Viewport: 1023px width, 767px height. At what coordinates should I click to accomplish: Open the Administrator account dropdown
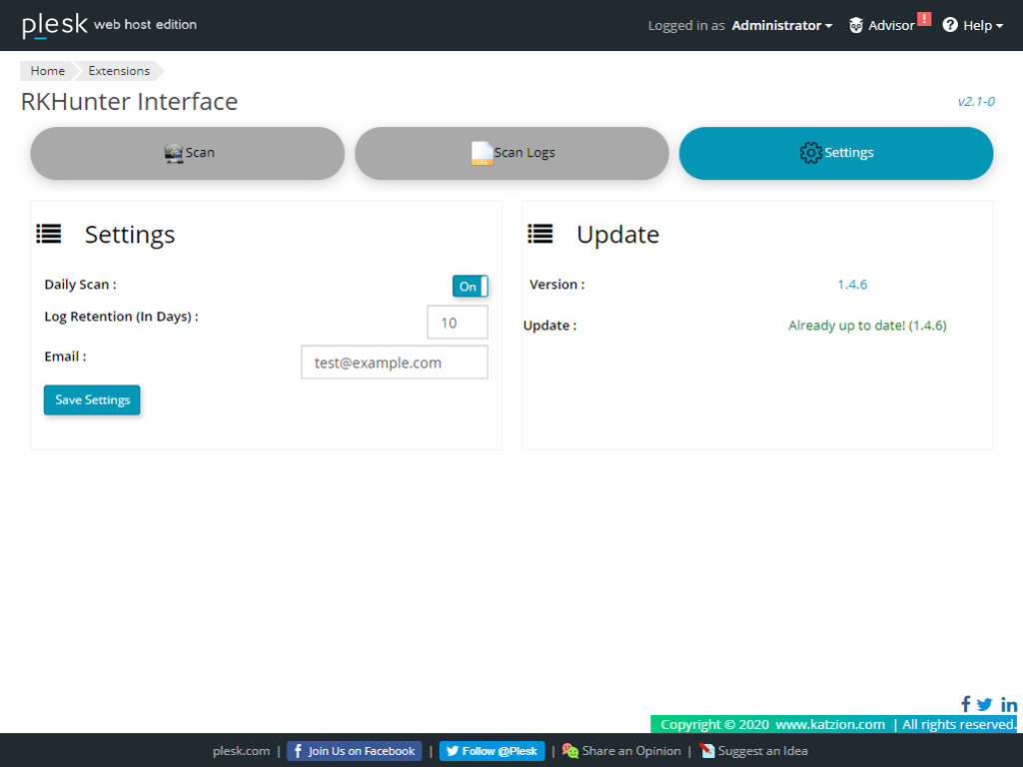pos(781,25)
